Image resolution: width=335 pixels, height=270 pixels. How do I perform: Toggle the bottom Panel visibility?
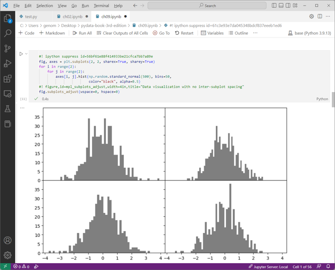point(281,5)
